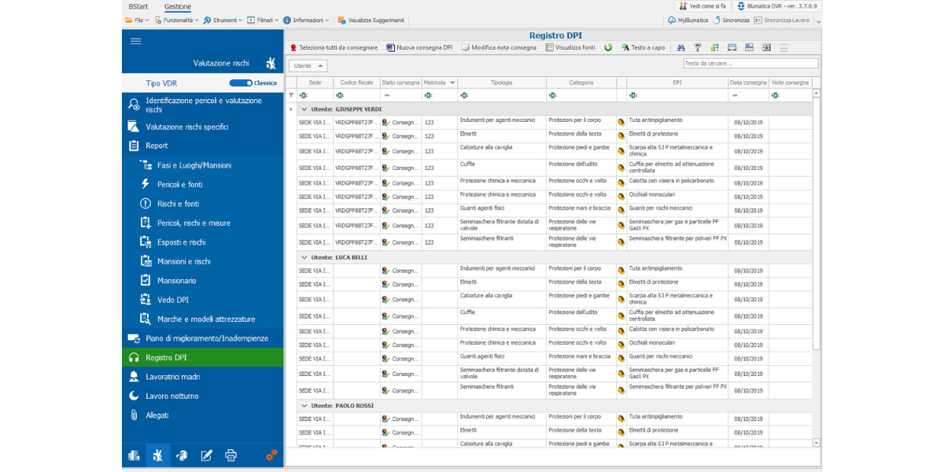
Task: Click the green refresh icon
Action: 608,48
